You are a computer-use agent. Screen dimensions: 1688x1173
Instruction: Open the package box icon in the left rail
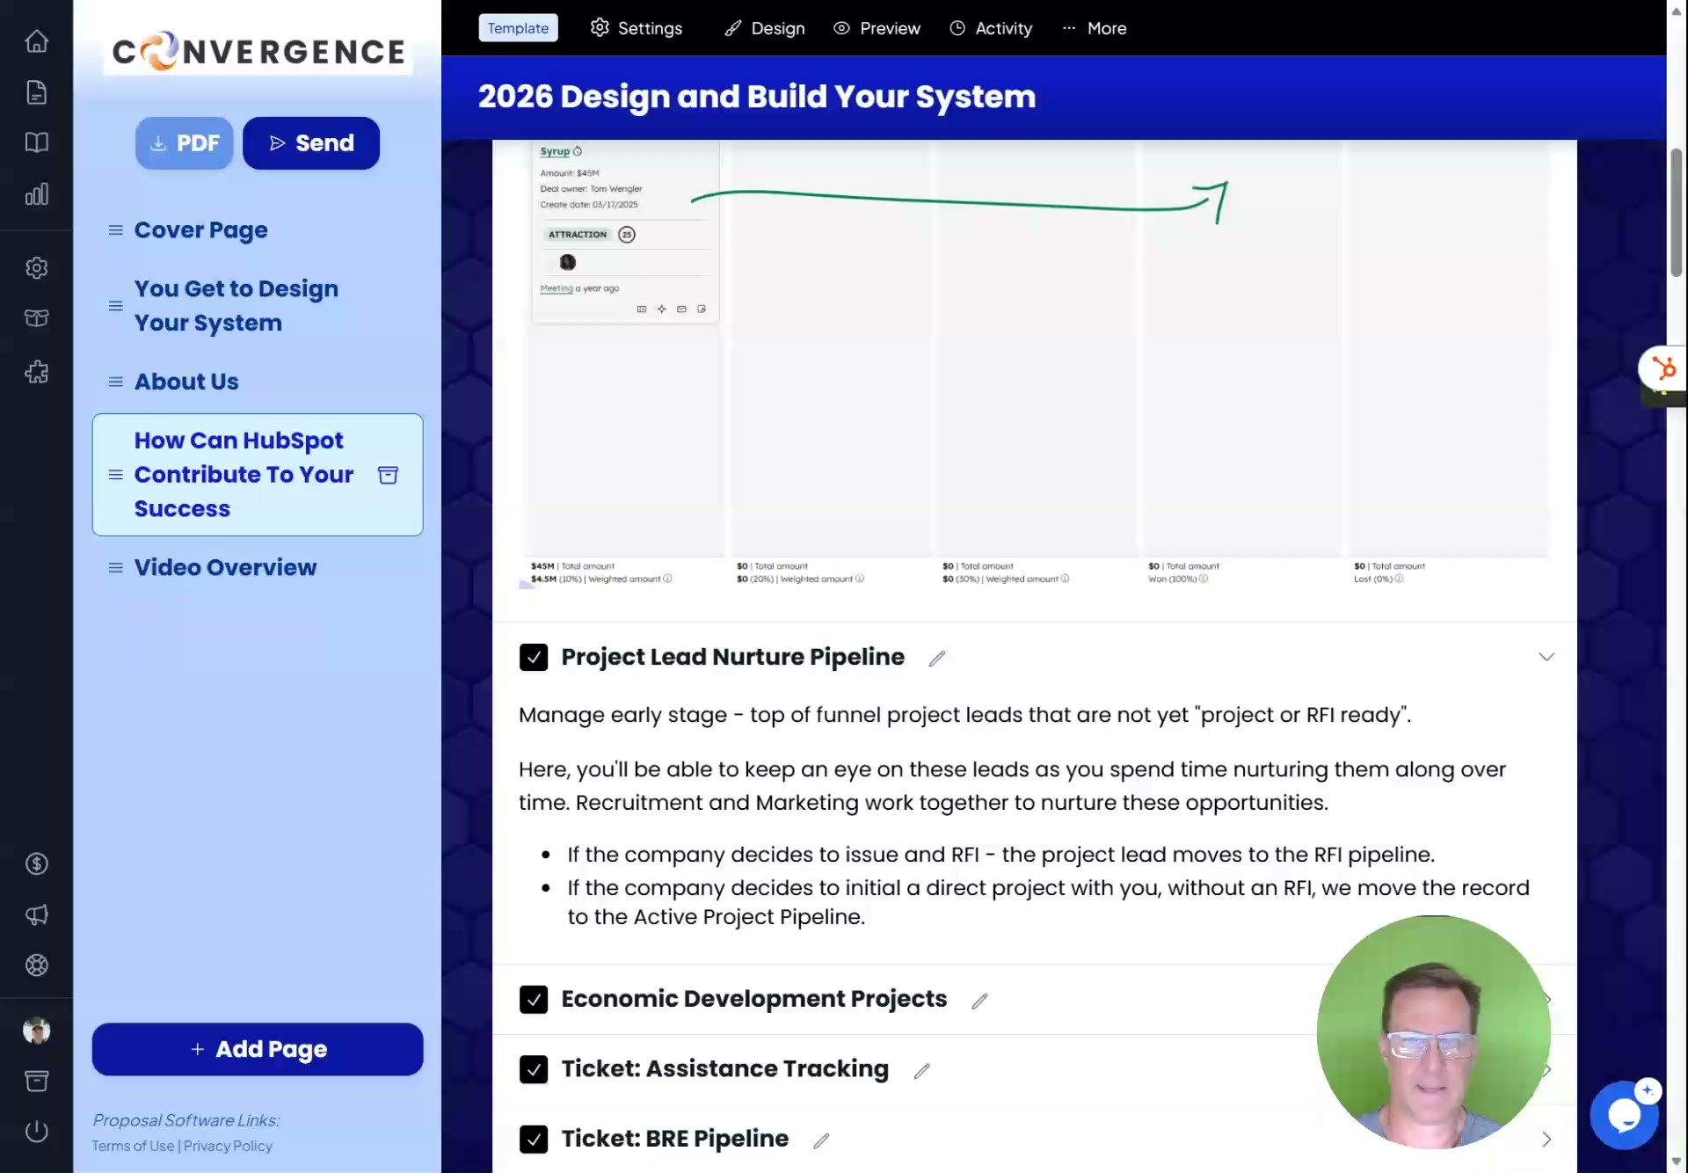tap(36, 318)
